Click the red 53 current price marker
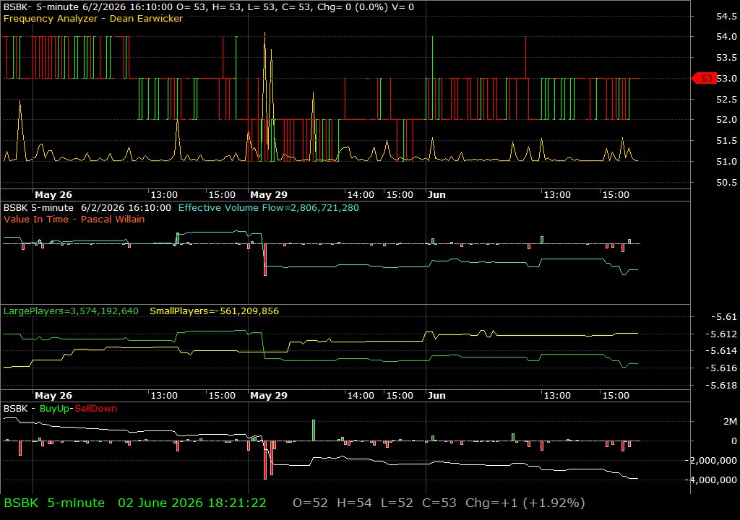 tap(704, 78)
